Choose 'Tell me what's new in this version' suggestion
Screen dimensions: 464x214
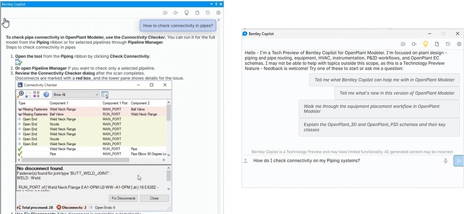397,93
